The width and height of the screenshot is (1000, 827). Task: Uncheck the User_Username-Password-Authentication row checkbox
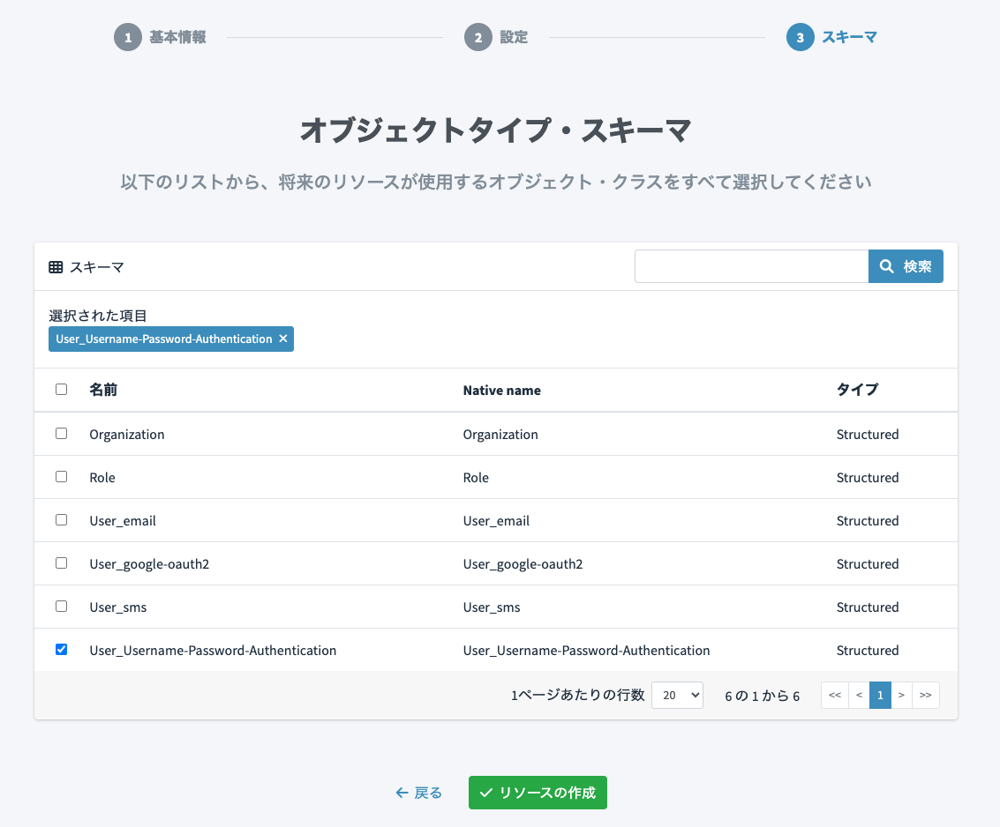coord(61,649)
